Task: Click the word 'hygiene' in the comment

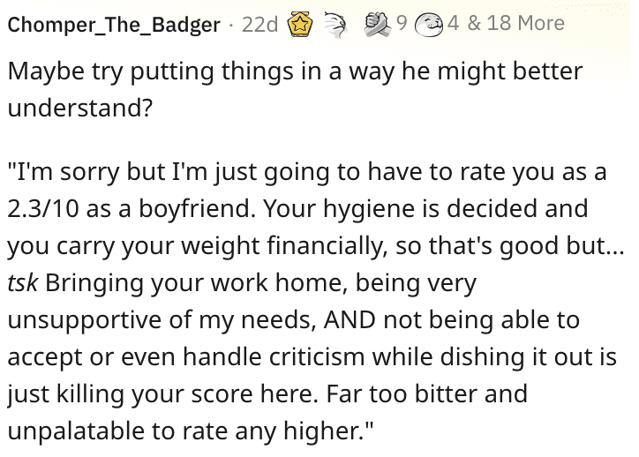Action: (369, 210)
